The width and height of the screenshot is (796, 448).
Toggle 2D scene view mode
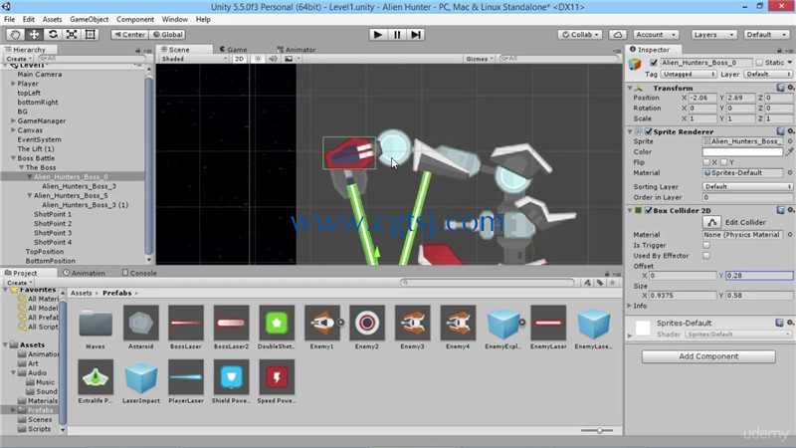[x=239, y=59]
